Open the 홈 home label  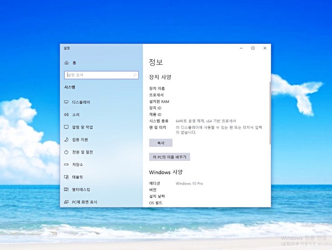[74, 63]
